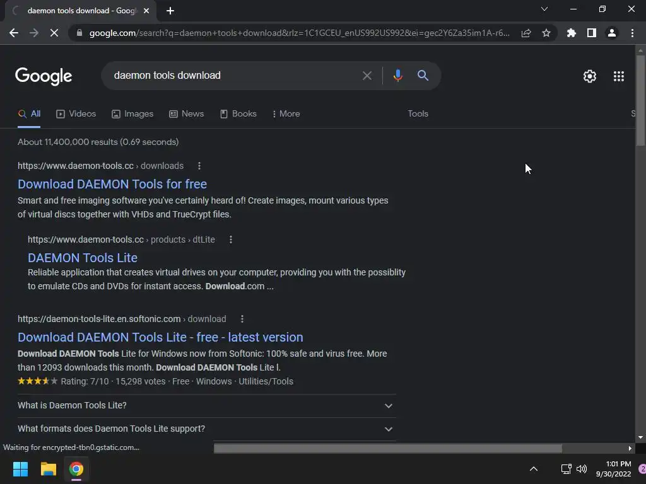
Task: Expand What formats does Daemon Tools Lite support?
Action: coord(206,429)
